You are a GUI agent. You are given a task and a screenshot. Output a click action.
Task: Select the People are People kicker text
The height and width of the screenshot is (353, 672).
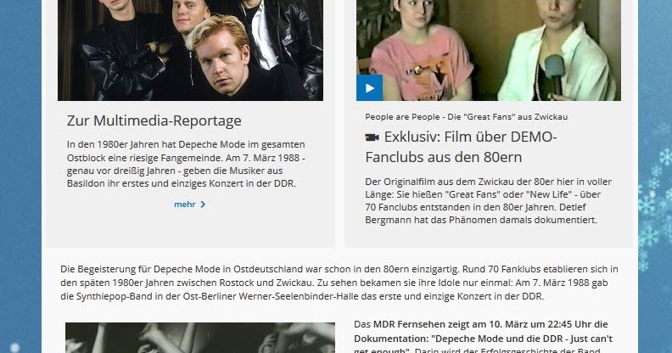[467, 116]
